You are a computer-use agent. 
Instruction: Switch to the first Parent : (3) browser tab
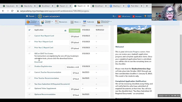click(64, 6)
